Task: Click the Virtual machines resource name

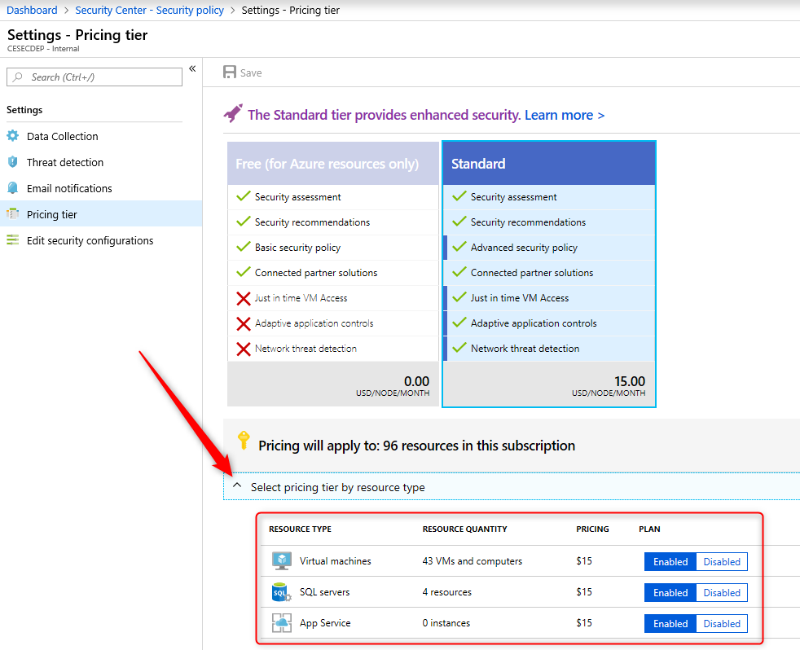Action: 335,560
